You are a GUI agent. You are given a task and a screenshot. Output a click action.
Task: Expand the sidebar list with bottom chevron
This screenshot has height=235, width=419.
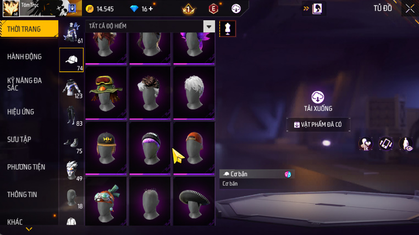coord(29,229)
